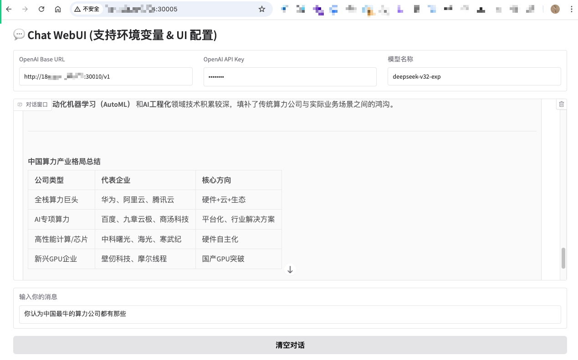Viewport: 578px width, 360px height.
Task: Reload the Chat WebUI page
Action: tap(41, 9)
